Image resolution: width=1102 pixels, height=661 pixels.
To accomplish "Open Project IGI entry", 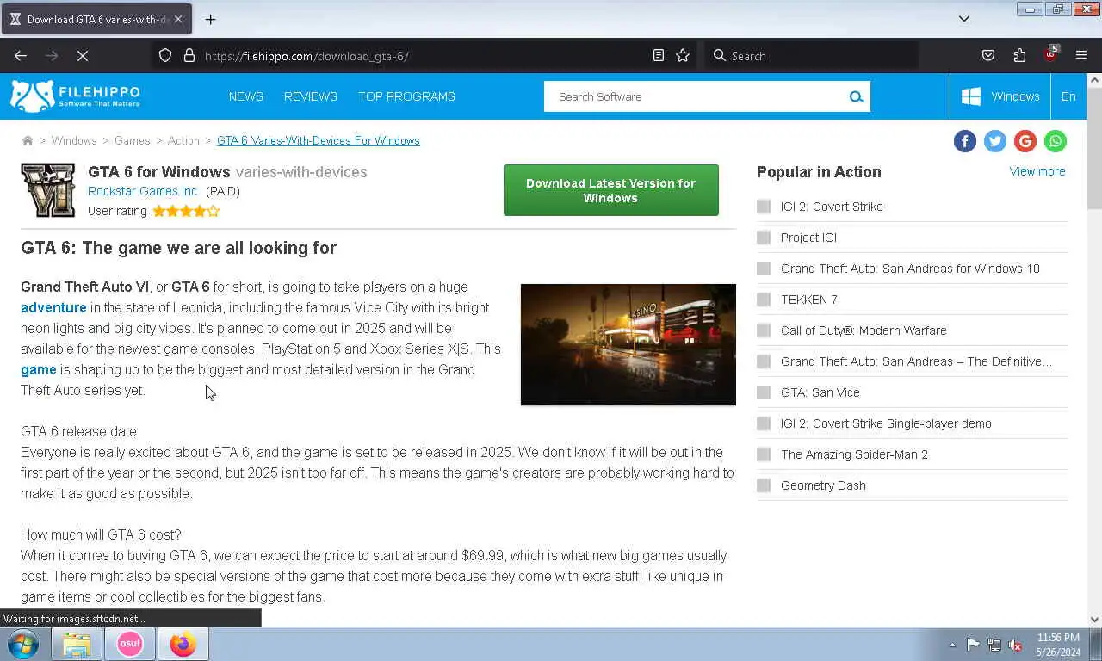I will click(808, 238).
